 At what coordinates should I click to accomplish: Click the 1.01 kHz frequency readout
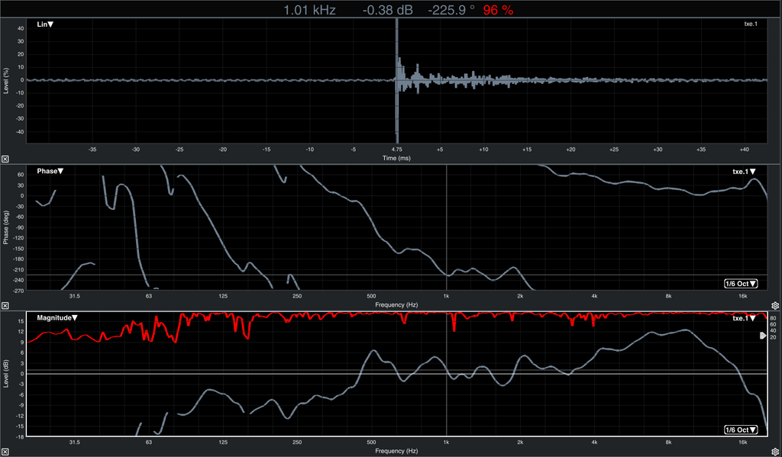[309, 10]
